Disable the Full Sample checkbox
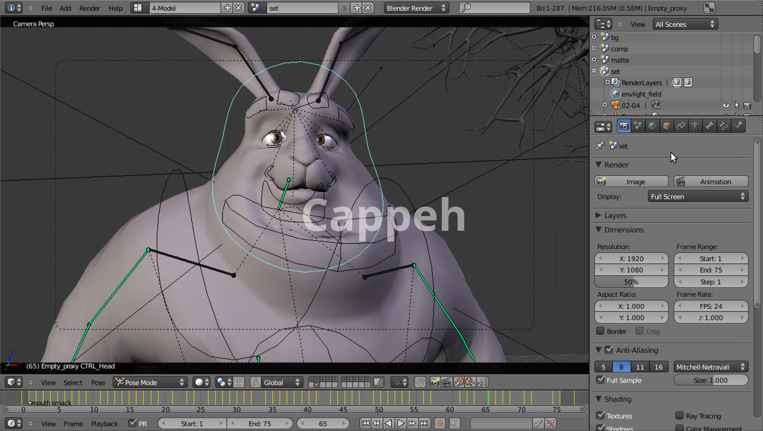 (600, 380)
